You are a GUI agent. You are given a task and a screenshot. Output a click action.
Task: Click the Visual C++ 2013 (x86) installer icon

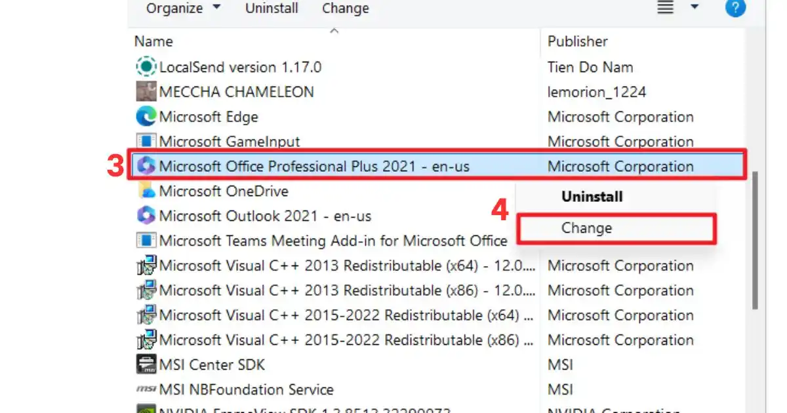[146, 290]
